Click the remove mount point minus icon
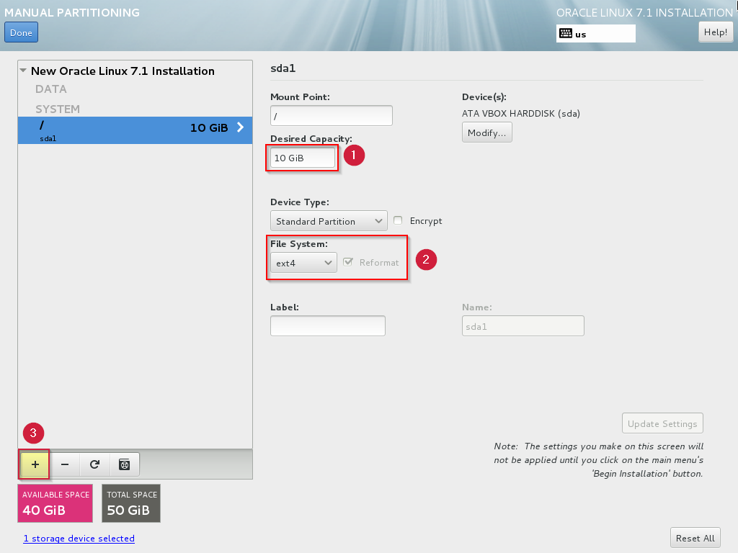Screen dimensions: 738x553 65,464
